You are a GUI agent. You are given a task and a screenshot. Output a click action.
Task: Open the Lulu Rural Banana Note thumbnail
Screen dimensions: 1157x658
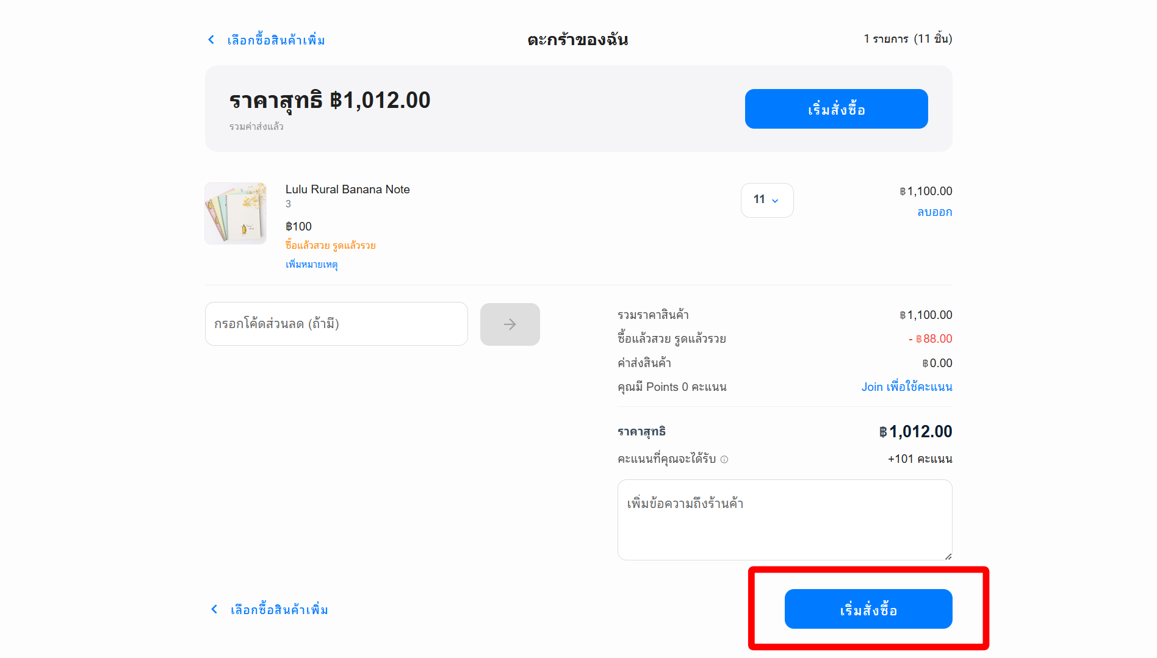click(236, 213)
